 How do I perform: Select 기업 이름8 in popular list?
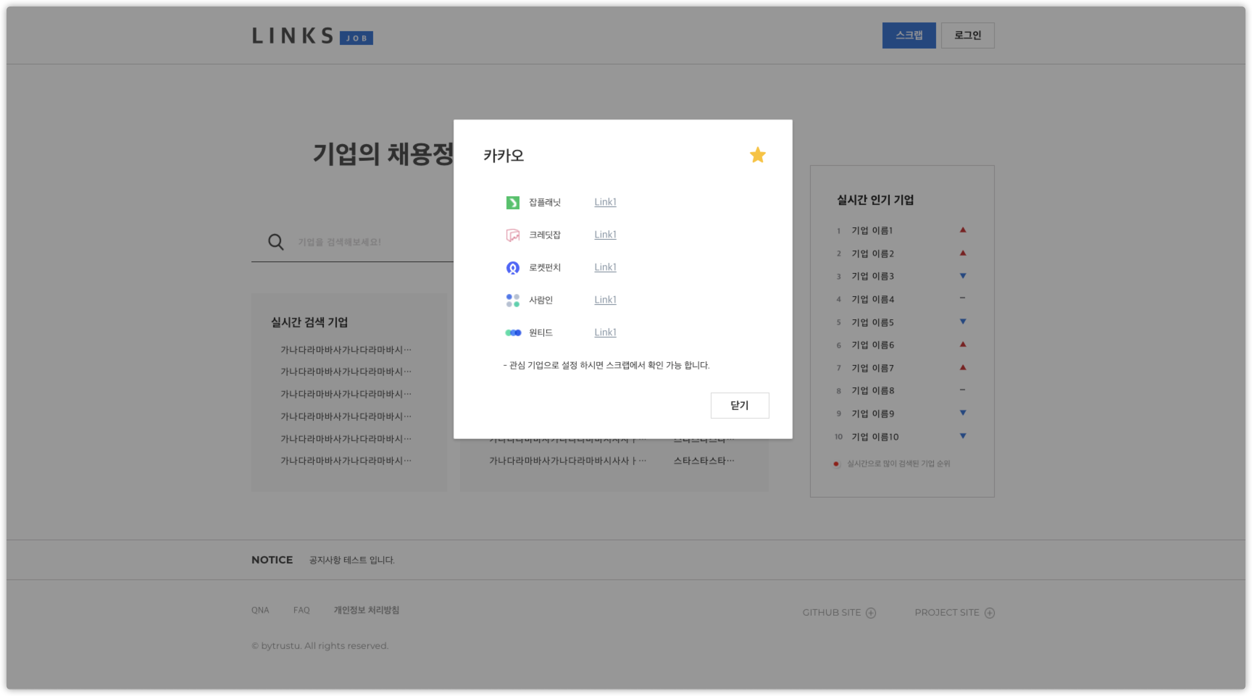pyautogui.click(x=872, y=391)
